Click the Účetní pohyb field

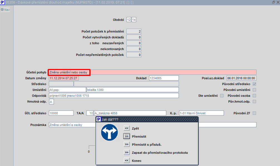click(153, 72)
